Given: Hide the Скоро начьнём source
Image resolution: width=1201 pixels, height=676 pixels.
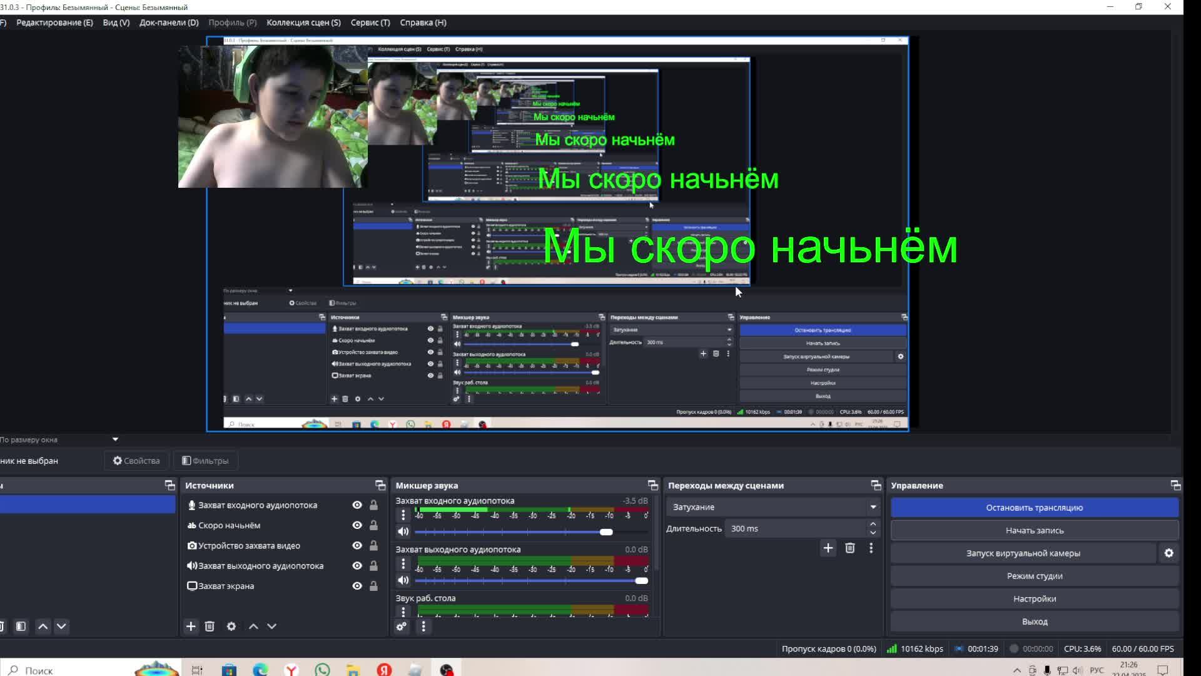Looking at the screenshot, I should point(357,526).
